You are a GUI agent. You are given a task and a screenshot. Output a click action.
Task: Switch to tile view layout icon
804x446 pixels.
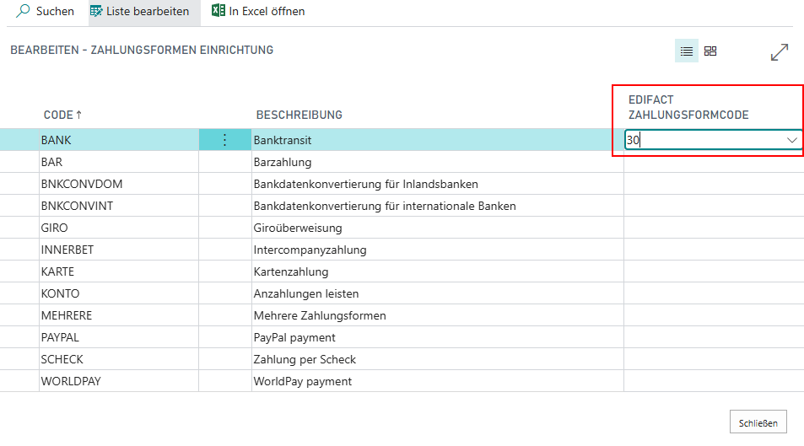710,51
